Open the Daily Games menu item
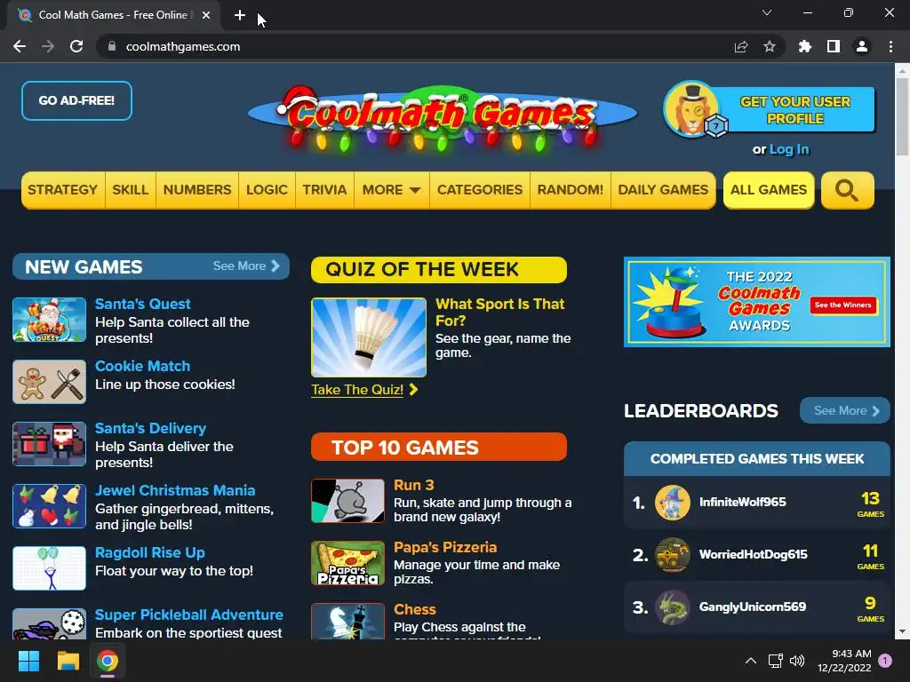Viewport: 910px width, 682px height. pyautogui.click(x=663, y=190)
